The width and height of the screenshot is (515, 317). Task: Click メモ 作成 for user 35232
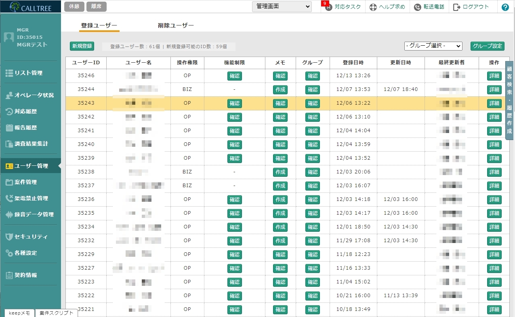click(280, 241)
